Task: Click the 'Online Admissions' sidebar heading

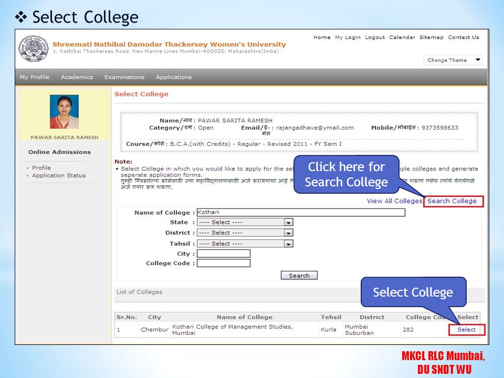Action: pos(59,152)
